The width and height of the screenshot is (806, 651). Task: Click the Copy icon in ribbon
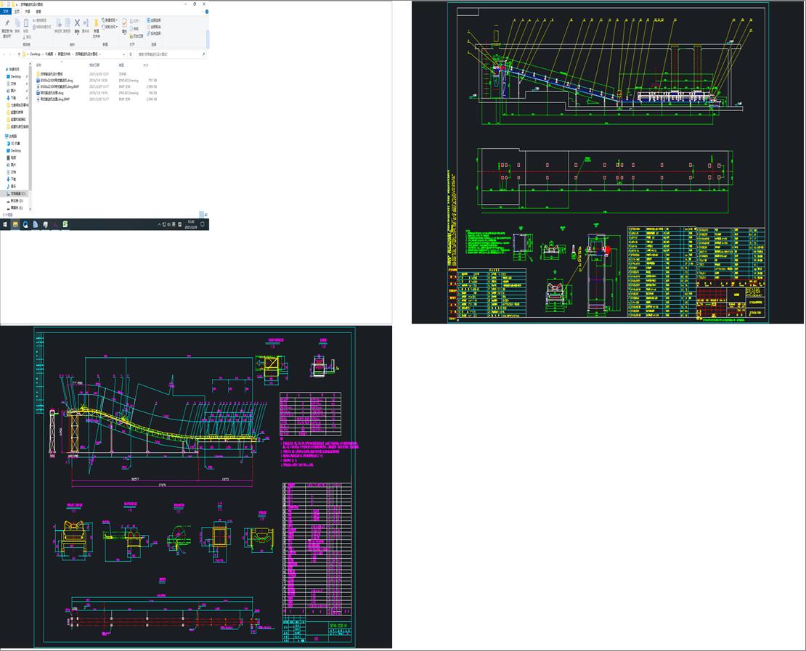[17, 23]
